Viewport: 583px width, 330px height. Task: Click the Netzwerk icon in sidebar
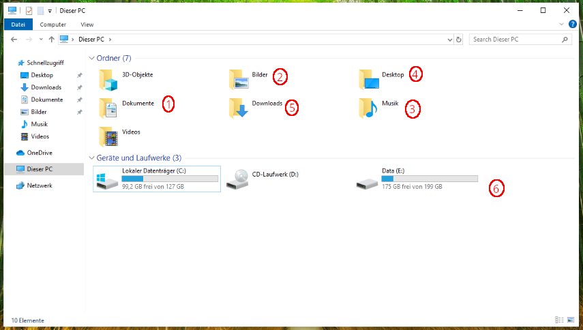tap(20, 185)
